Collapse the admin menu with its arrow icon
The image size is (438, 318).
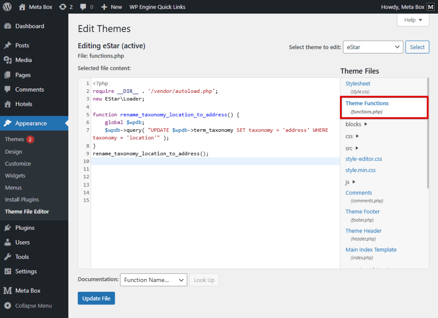[x=8, y=305]
